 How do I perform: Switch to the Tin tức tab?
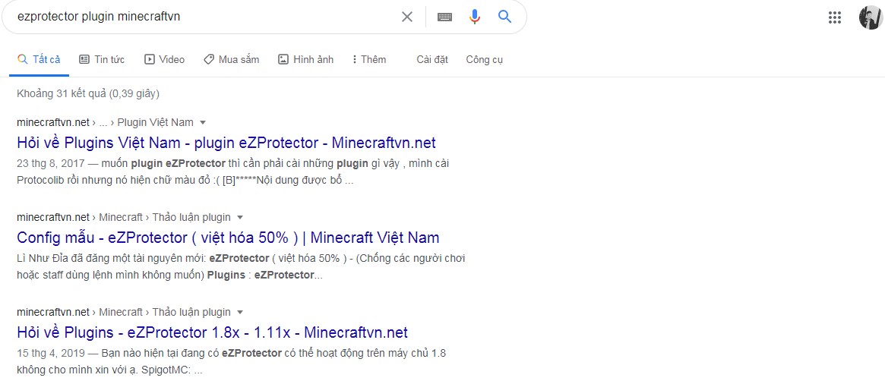click(102, 59)
